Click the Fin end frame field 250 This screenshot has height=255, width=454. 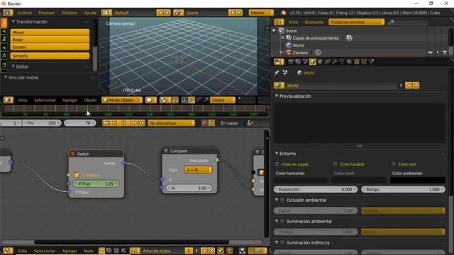click(41, 123)
